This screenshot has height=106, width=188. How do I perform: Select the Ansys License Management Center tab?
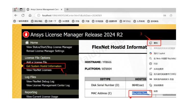[44, 9]
